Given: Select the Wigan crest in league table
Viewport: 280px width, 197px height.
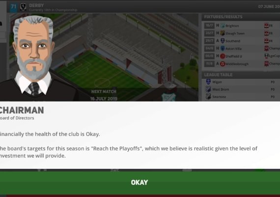Looking at the screenshot, I should coord(208,82).
